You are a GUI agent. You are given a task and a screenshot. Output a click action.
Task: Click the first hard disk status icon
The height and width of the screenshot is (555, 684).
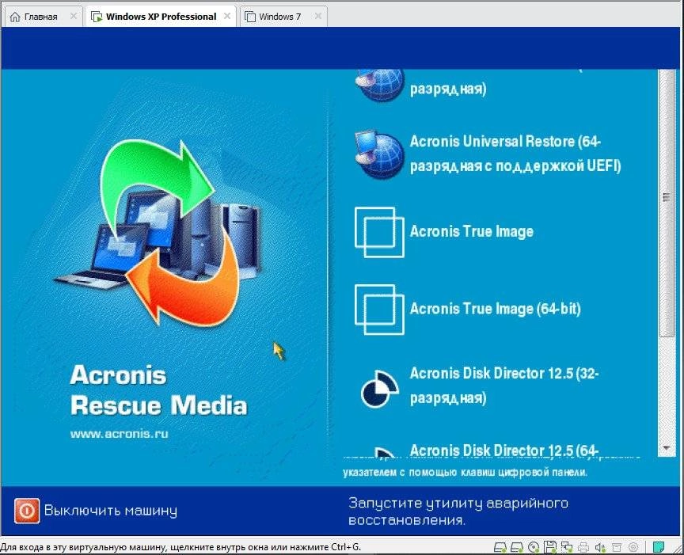tap(500, 547)
